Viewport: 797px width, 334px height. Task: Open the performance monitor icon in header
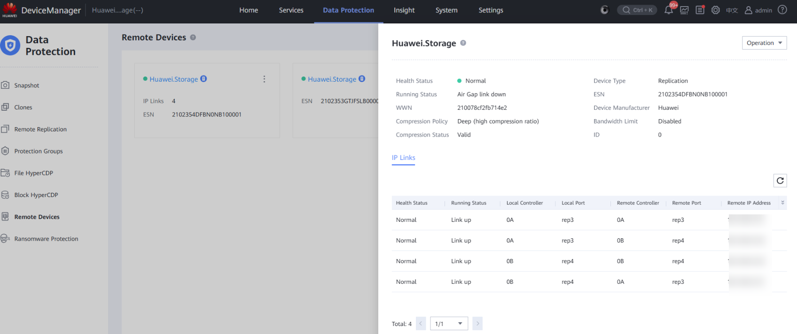pyautogui.click(x=684, y=10)
